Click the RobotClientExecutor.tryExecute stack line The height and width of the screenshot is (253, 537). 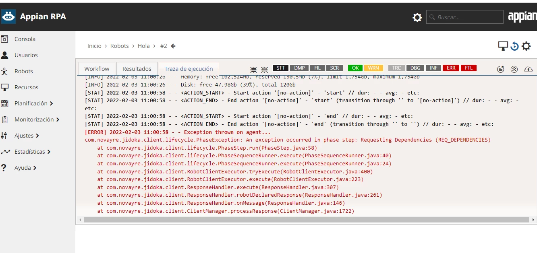pos(235,171)
